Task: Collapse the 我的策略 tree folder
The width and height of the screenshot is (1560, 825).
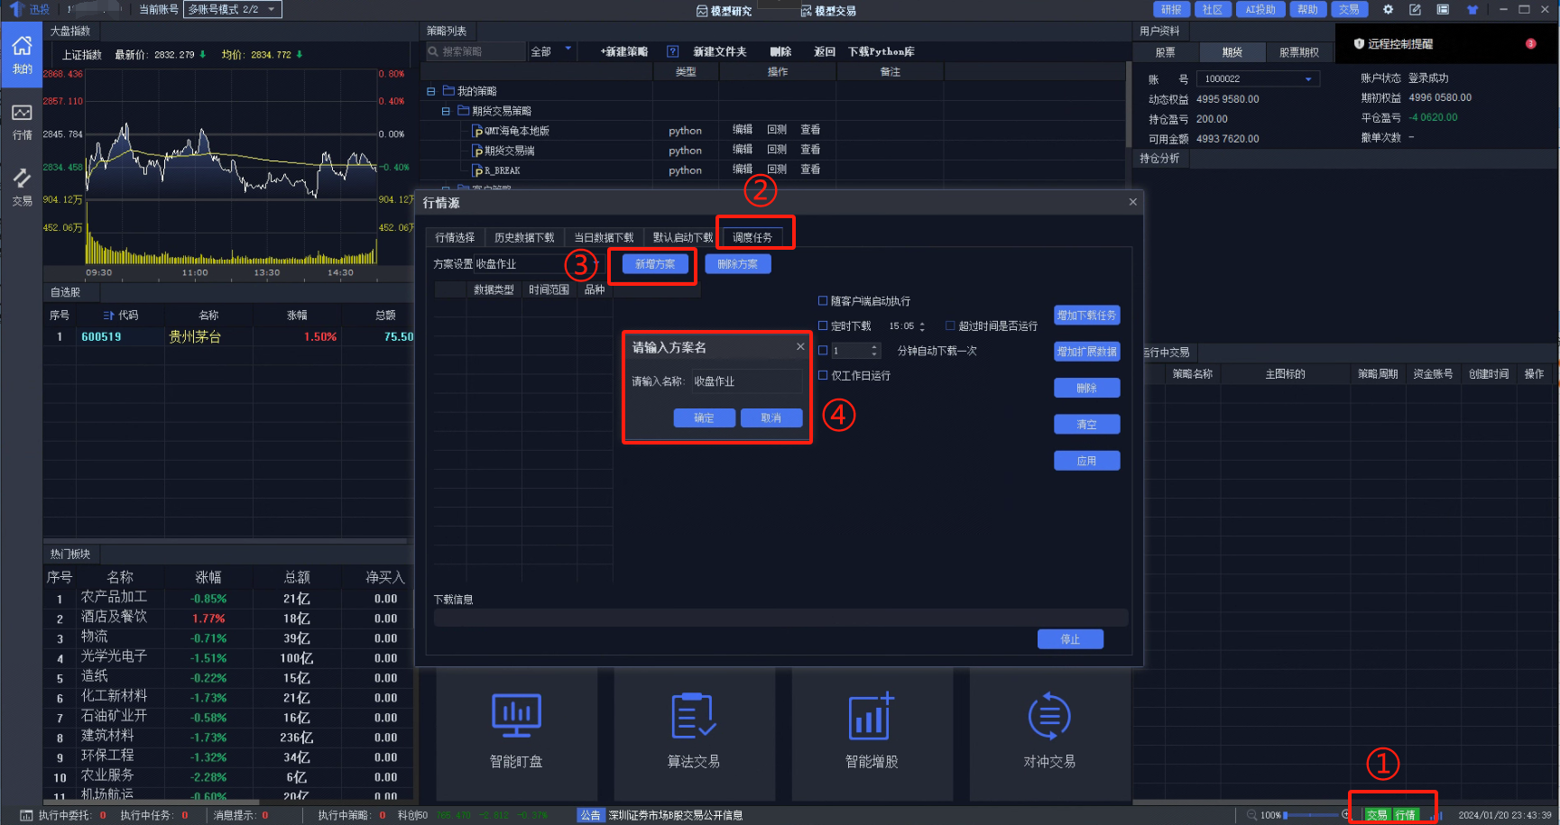Action: (430, 91)
